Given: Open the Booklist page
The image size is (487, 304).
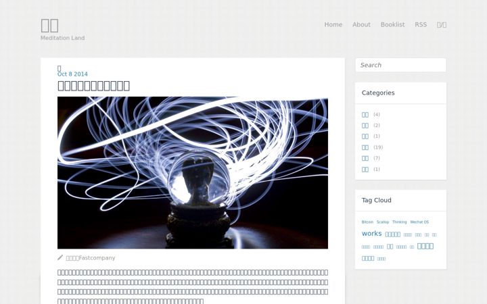Looking at the screenshot, I should pyautogui.click(x=392, y=24).
